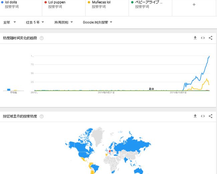Open embed code for interest by region map
Screen dimensions: 217x174
coord(203,116)
